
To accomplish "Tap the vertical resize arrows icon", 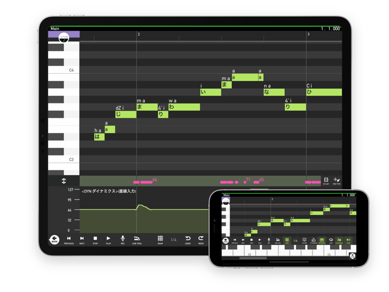I will coord(64,181).
